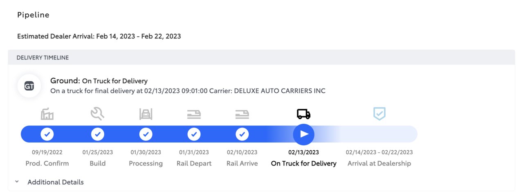Screen dimensions: 523x194
Task: Select the Arrival at Dealership stage label
Action: [x=379, y=163]
